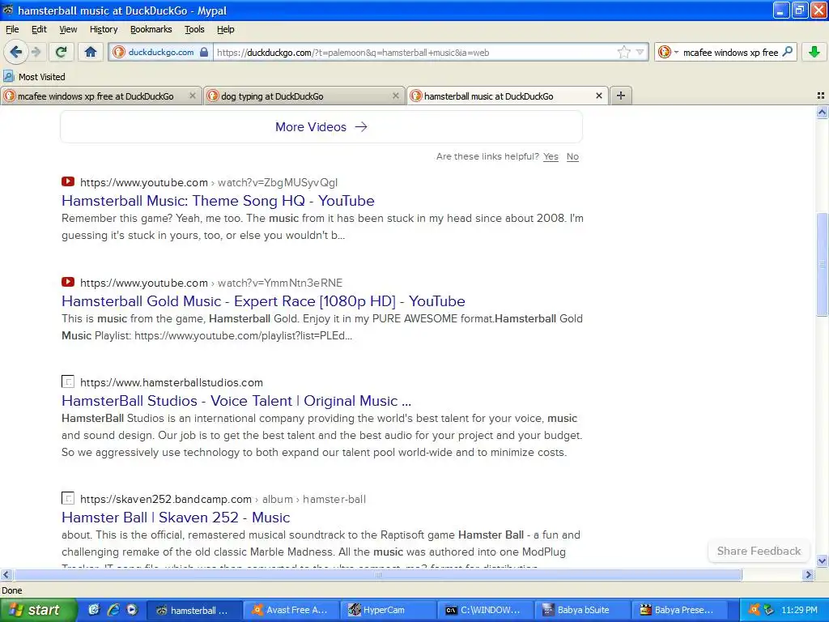Click the Forward navigation arrow
Screen dimensions: 829x622
[x=36, y=52]
